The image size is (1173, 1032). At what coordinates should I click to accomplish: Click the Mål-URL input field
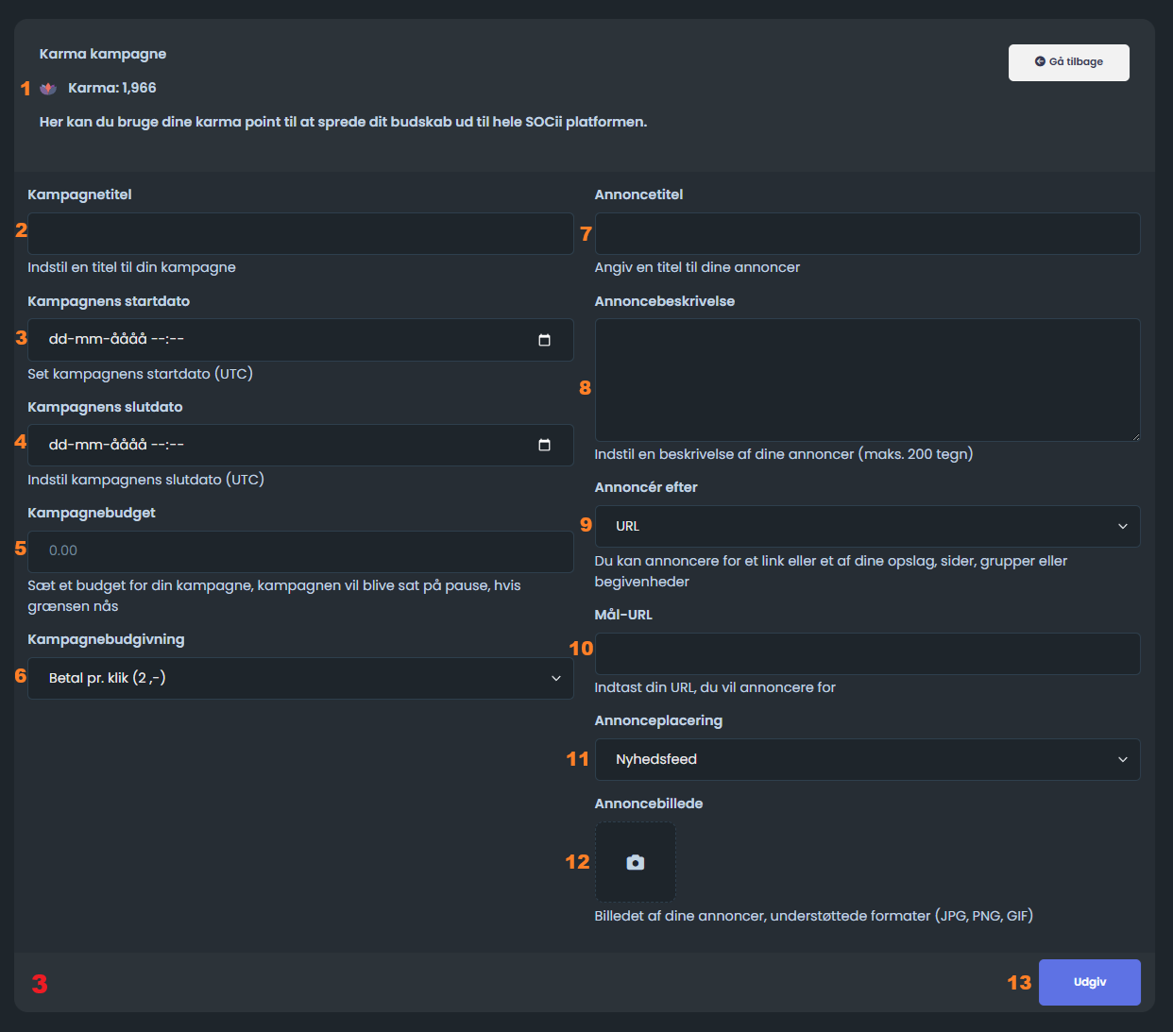tap(867, 653)
